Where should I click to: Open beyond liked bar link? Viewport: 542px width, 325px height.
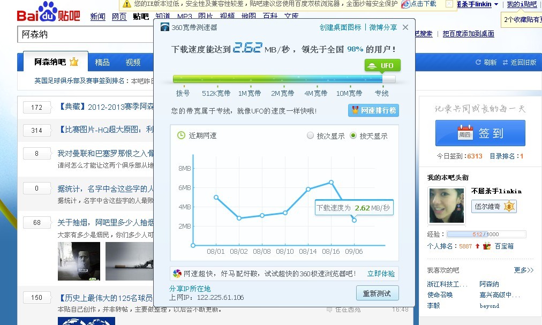point(490,306)
